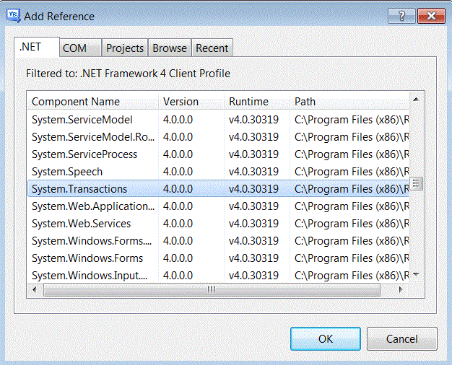
Task: Click the horizontal scrollbar thumb
Action: click(x=212, y=289)
